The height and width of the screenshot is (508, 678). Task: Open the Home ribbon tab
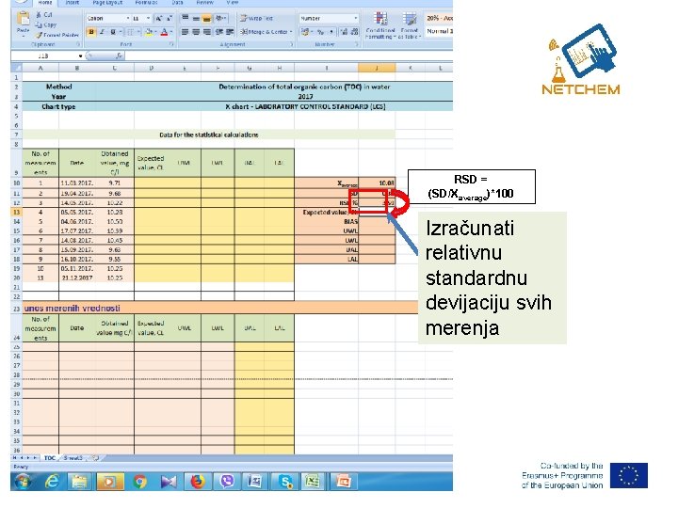tap(45, 3)
